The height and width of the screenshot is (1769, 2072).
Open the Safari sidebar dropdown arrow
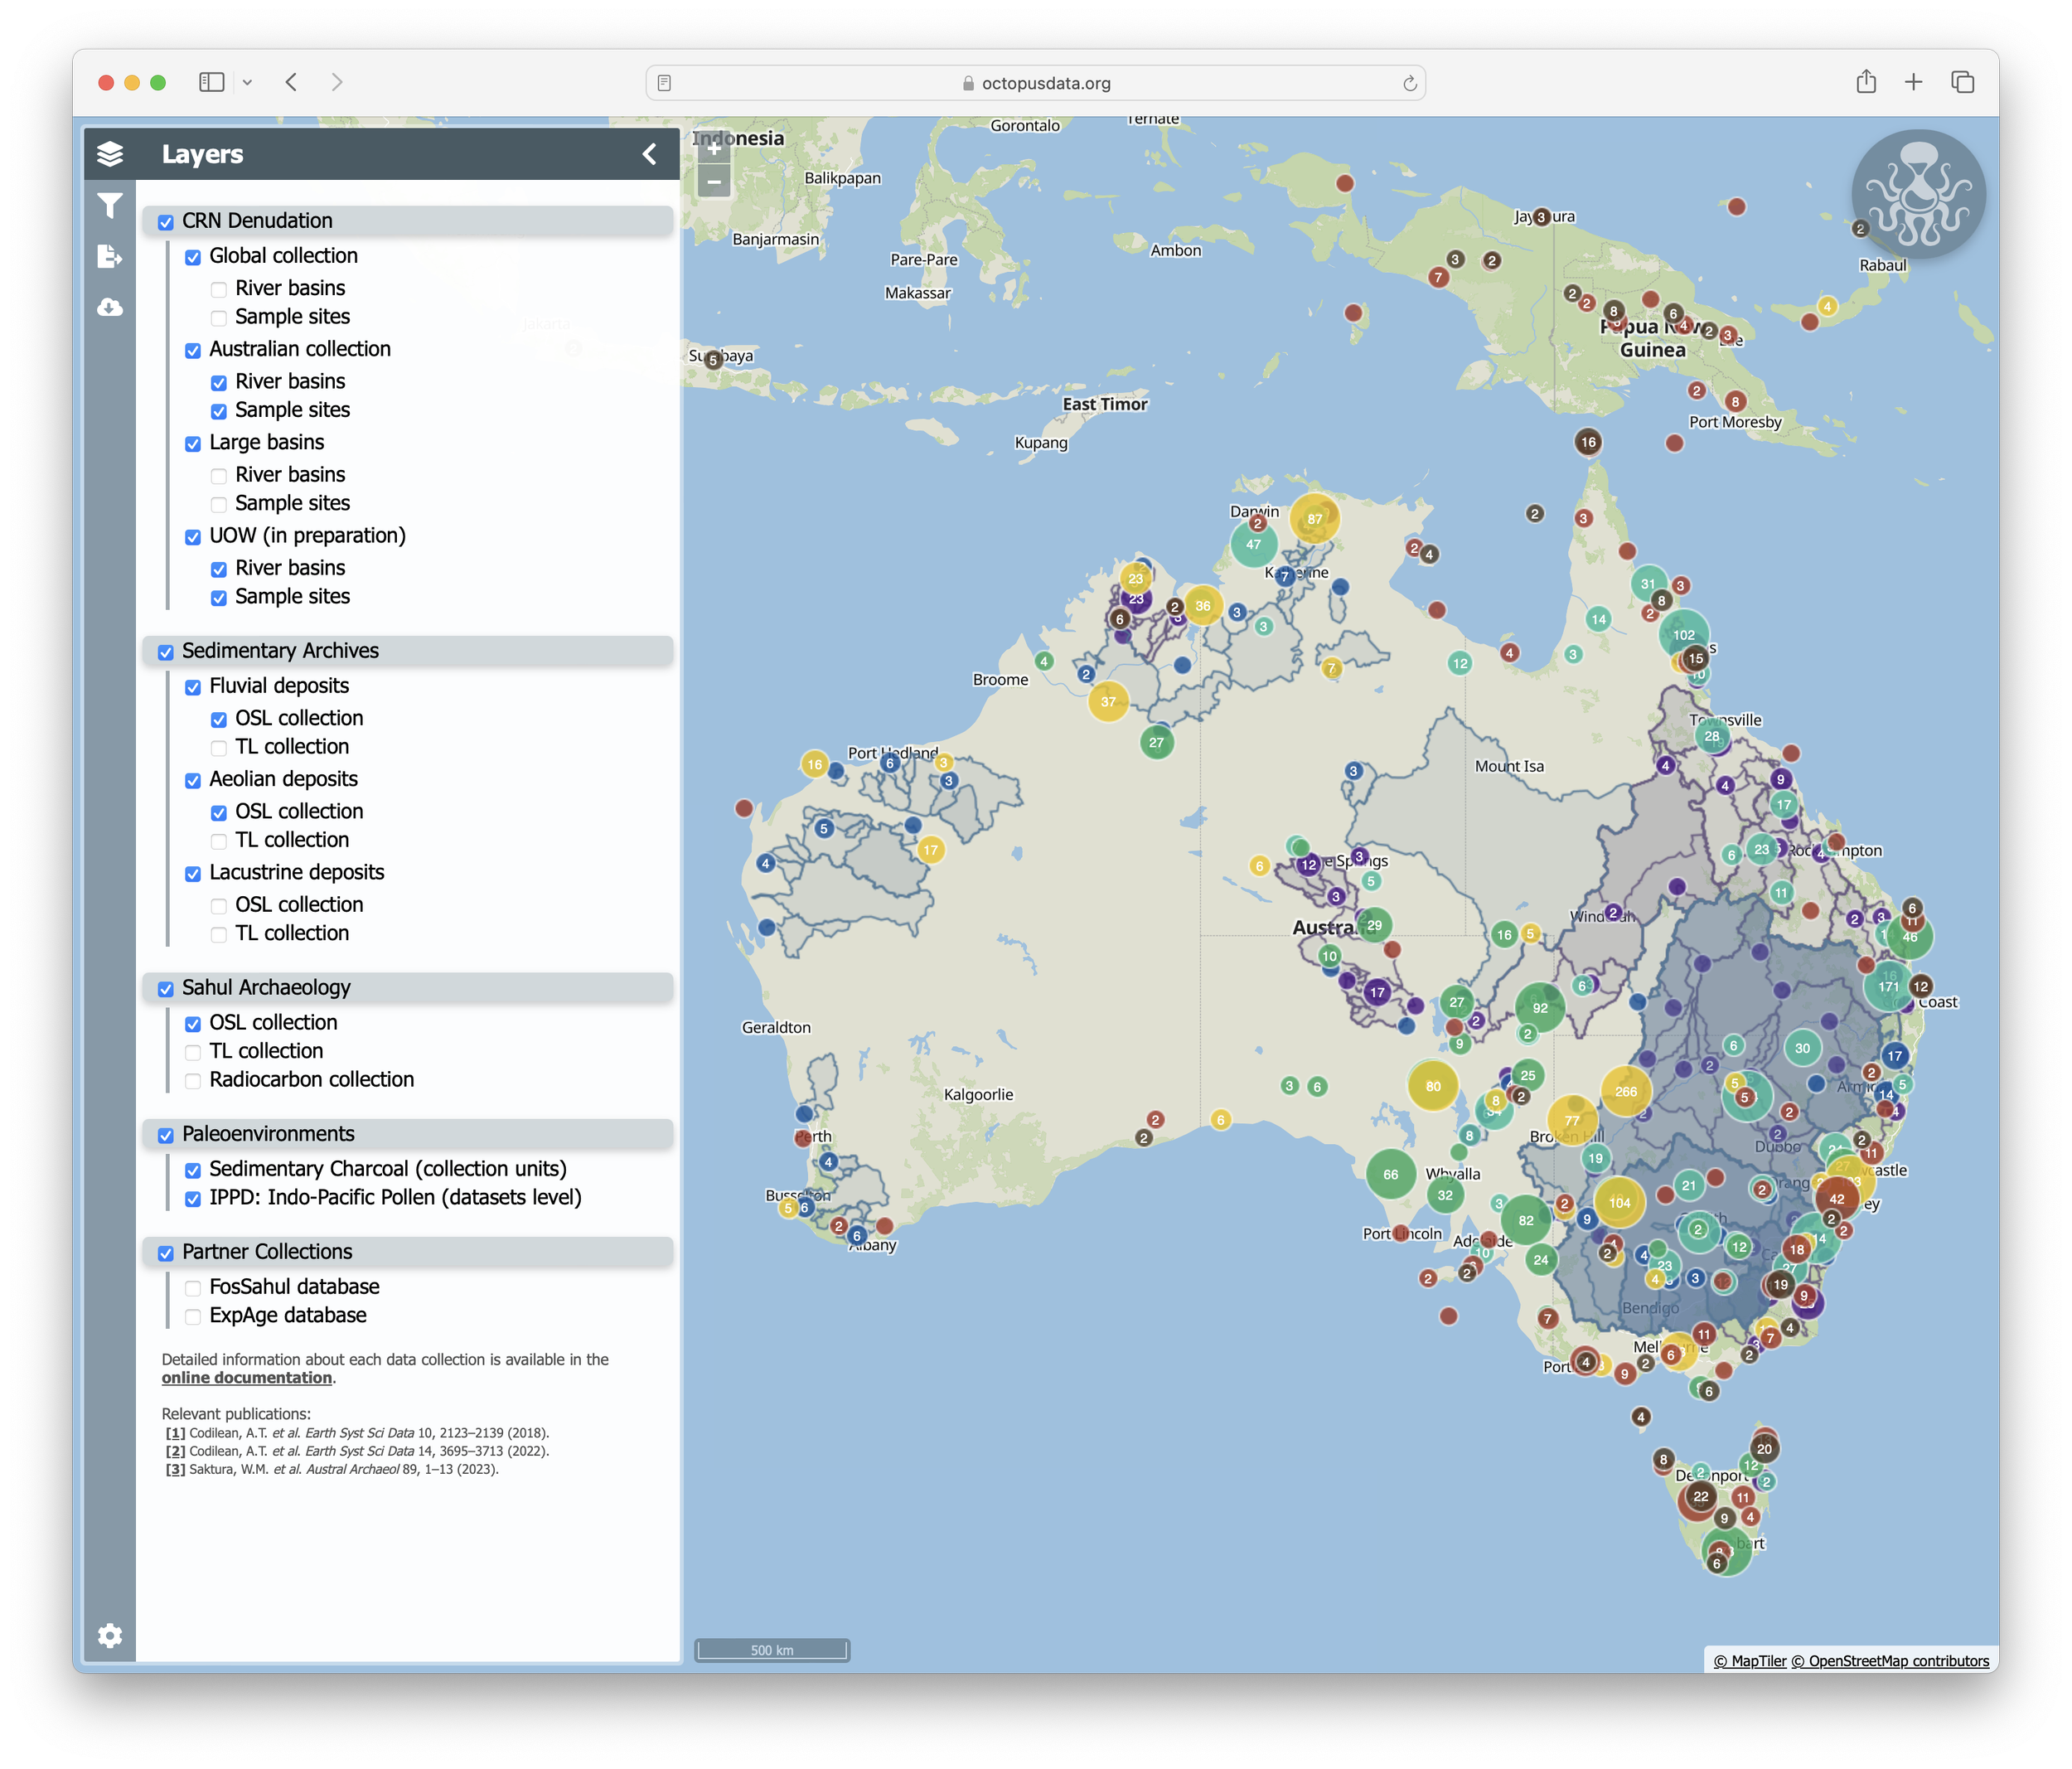[x=247, y=83]
